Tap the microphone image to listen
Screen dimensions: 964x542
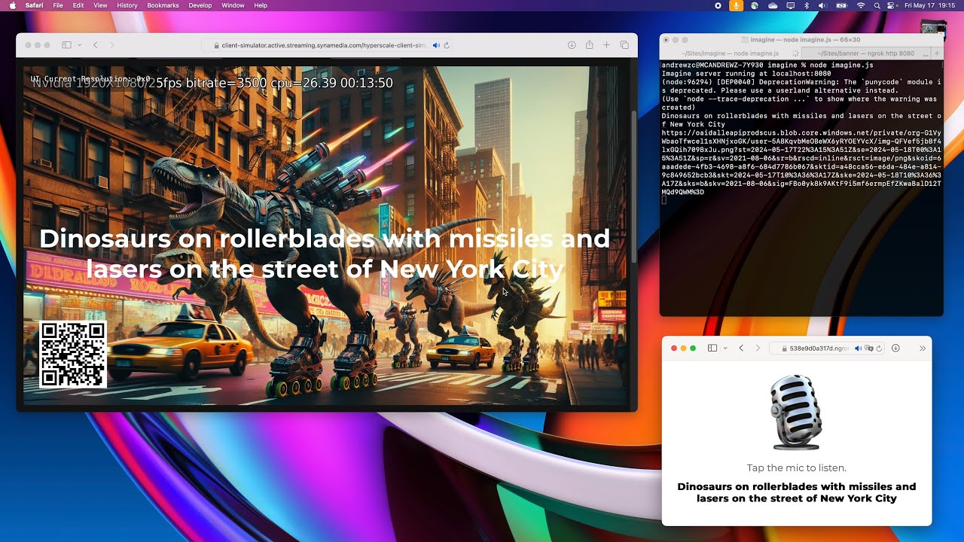pyautogui.click(x=796, y=413)
